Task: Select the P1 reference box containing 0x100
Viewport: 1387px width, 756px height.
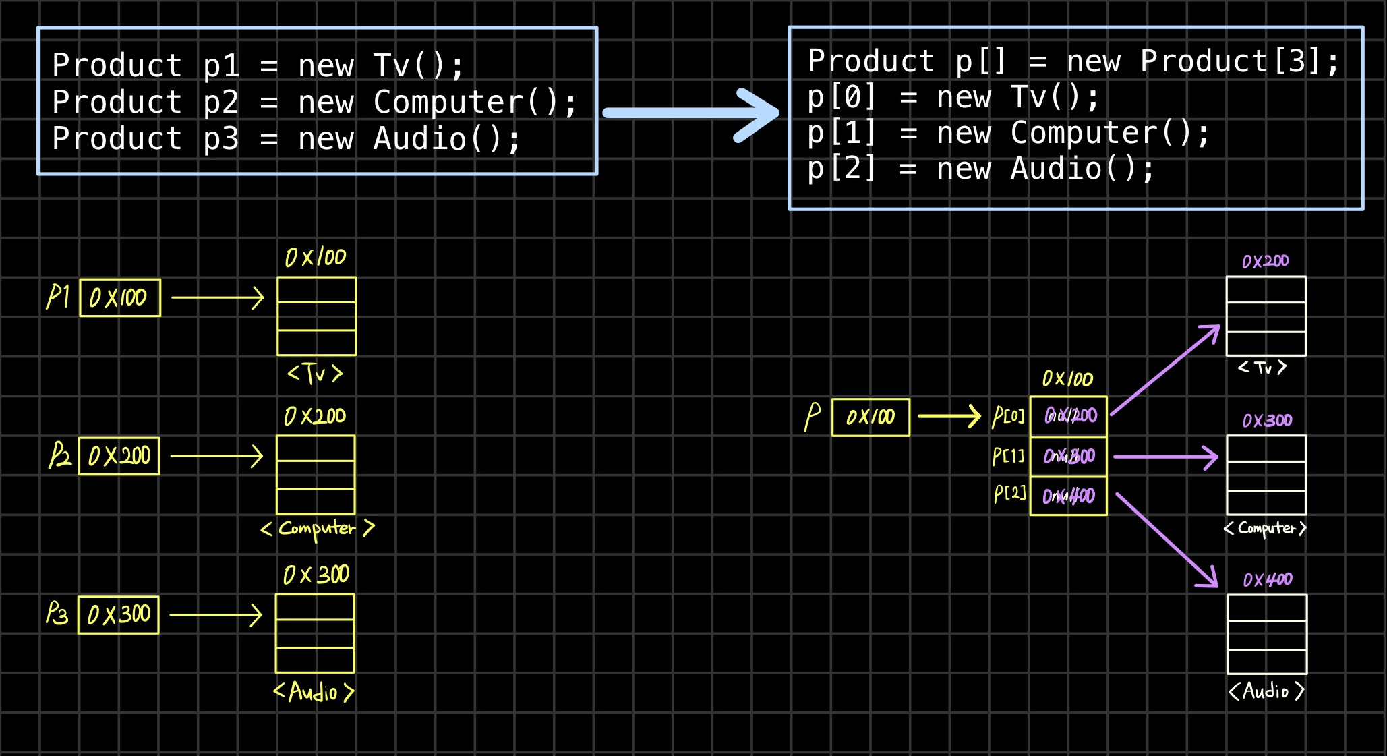Action: click(x=120, y=297)
